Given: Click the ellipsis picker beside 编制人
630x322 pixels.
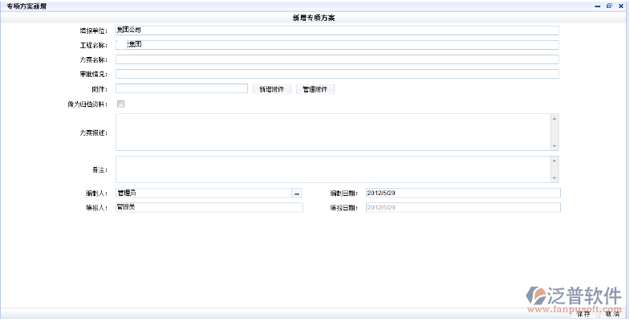Looking at the screenshot, I should (296, 194).
